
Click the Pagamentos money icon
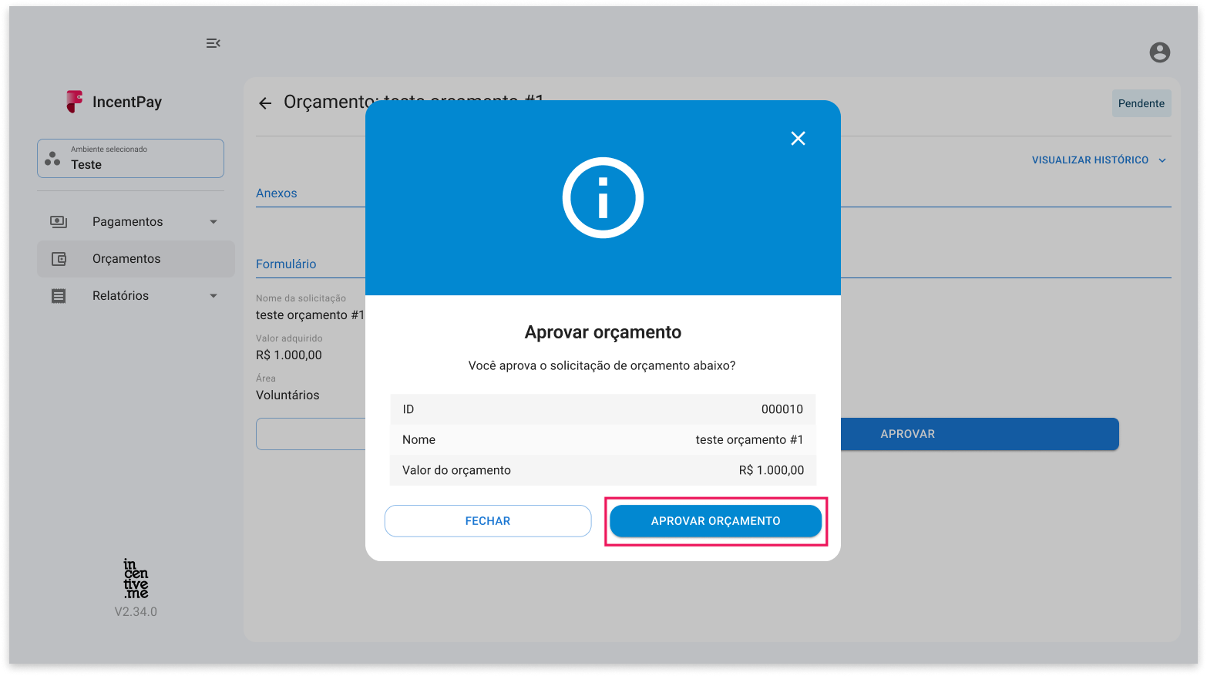tap(59, 222)
